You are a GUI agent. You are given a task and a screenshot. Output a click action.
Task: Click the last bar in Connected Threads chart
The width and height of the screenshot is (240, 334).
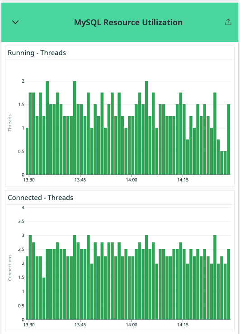pyautogui.click(x=229, y=284)
